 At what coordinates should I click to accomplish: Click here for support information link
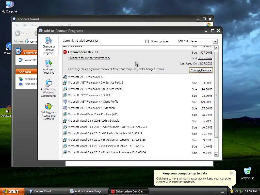[x=89, y=58]
